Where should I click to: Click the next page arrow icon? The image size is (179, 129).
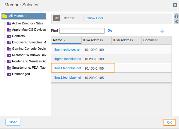pyautogui.click(x=162, y=31)
